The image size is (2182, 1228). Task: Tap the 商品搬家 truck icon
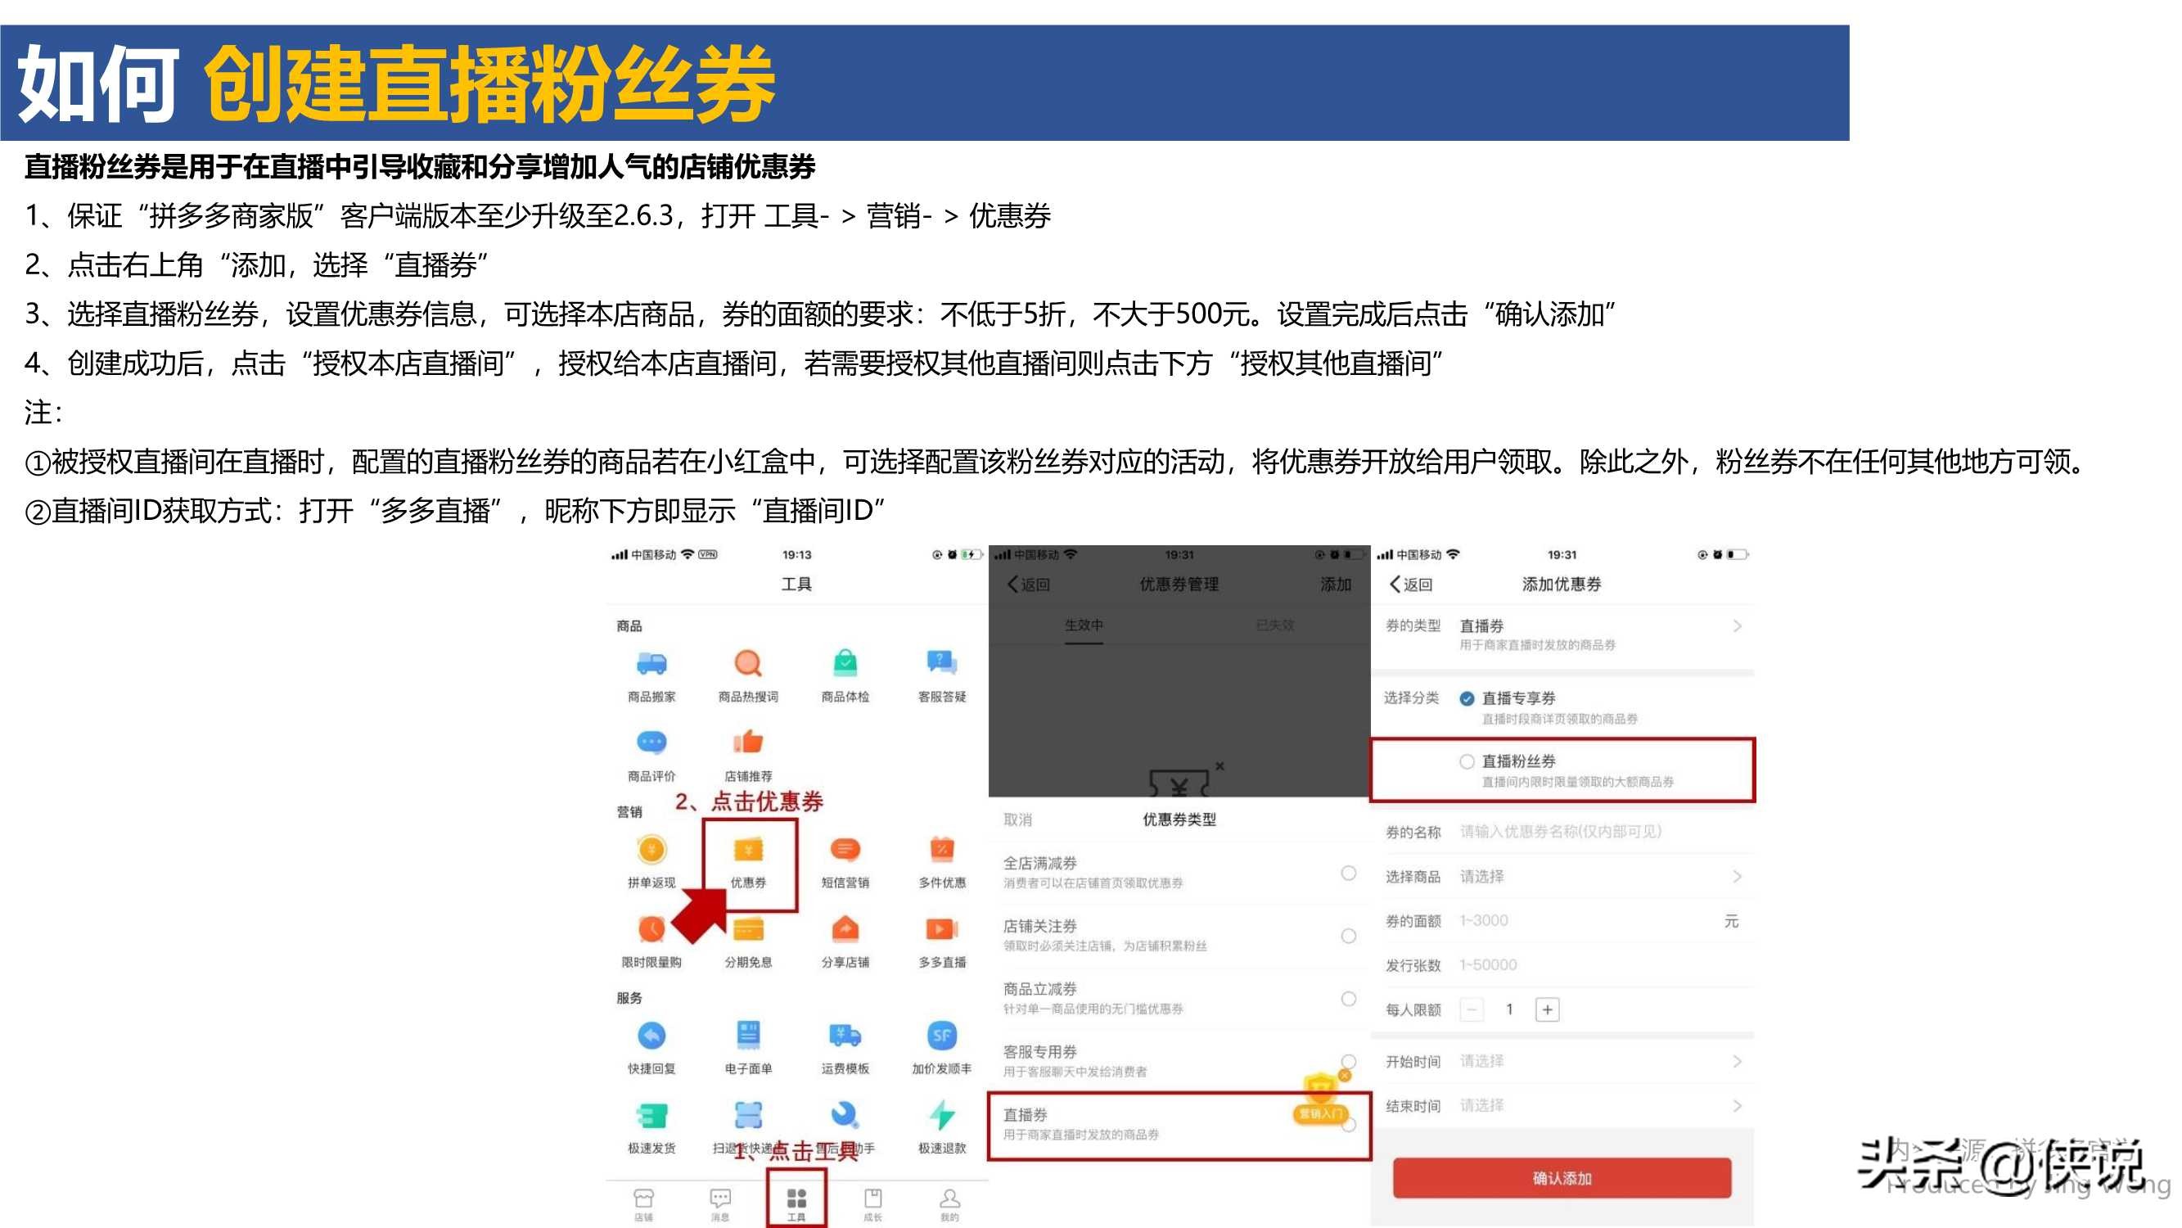(651, 665)
